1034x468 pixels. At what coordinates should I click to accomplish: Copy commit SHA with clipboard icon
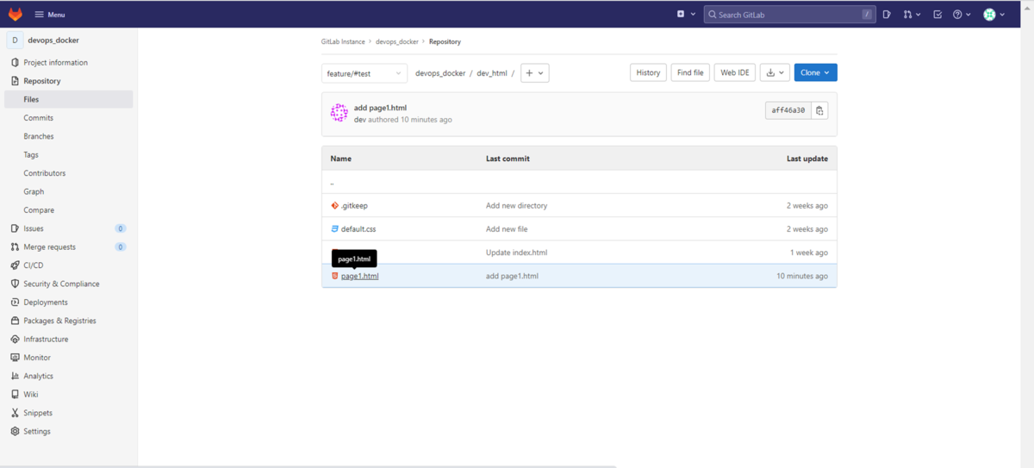click(x=819, y=110)
